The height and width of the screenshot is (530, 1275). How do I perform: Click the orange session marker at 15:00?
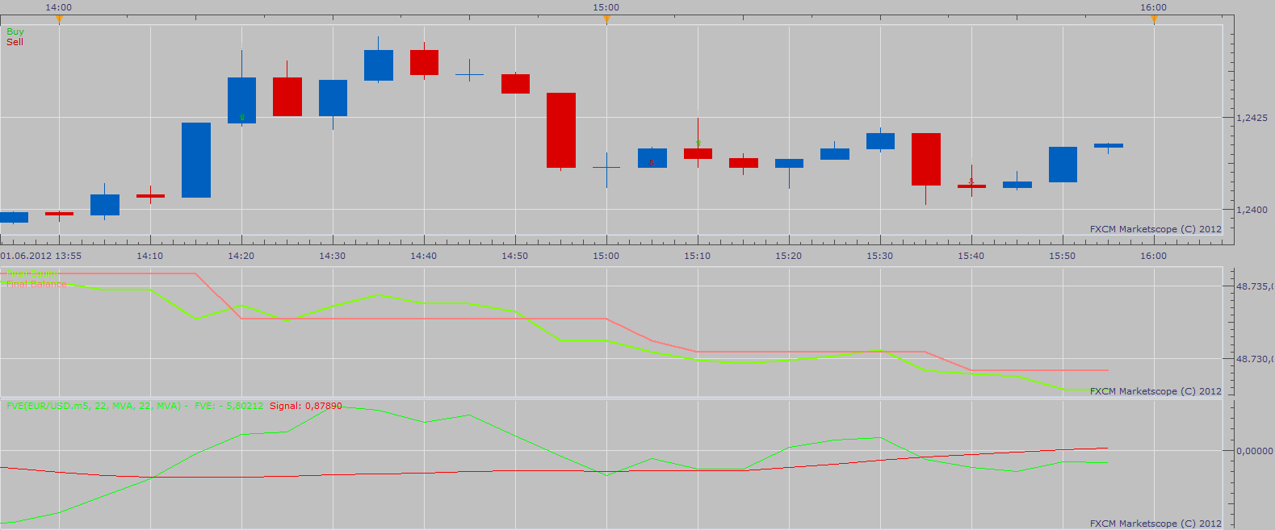click(606, 19)
